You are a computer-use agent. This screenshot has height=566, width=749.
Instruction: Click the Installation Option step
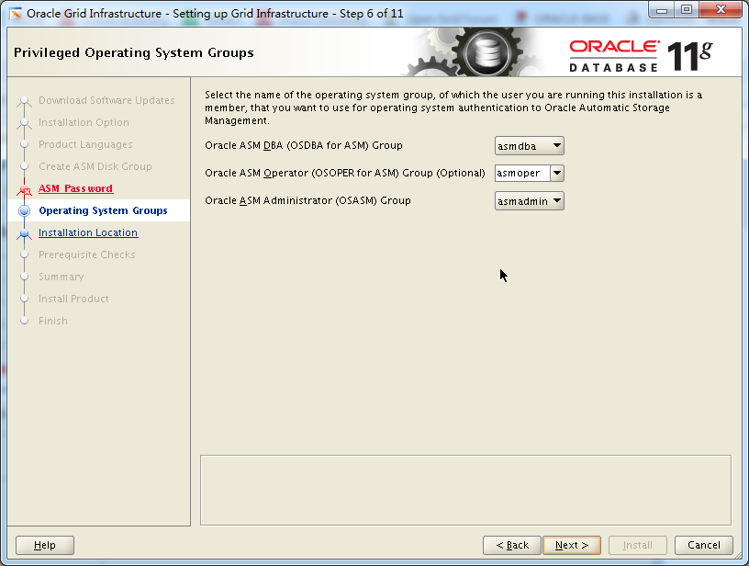pyautogui.click(x=84, y=122)
